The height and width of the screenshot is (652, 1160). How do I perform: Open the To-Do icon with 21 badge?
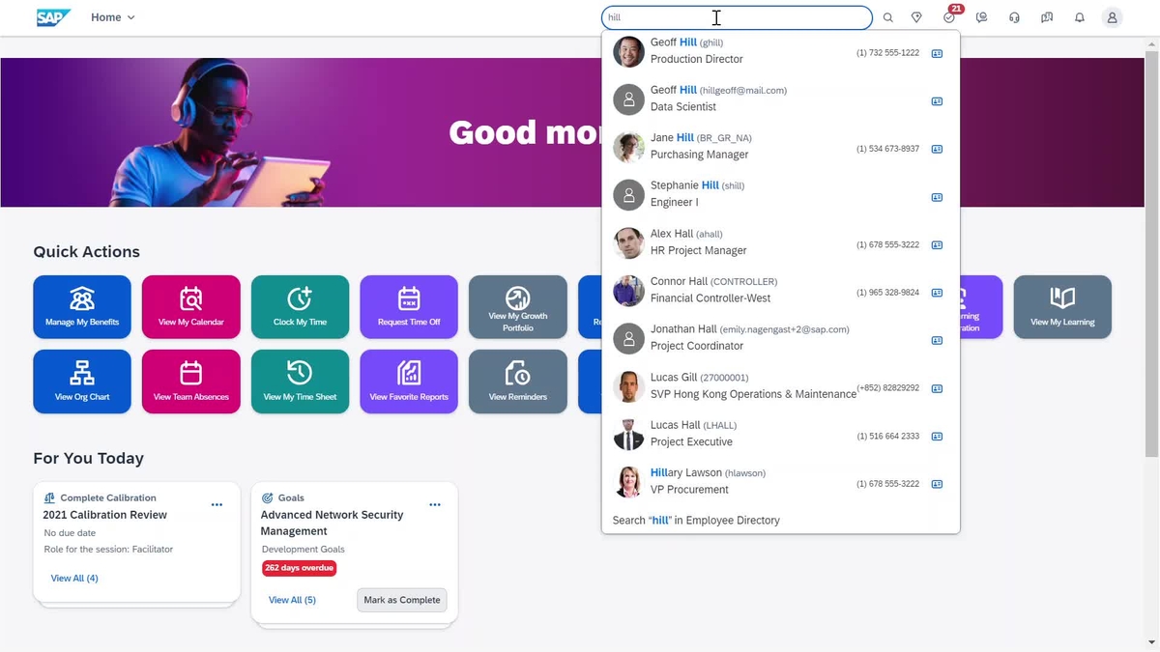click(x=949, y=17)
